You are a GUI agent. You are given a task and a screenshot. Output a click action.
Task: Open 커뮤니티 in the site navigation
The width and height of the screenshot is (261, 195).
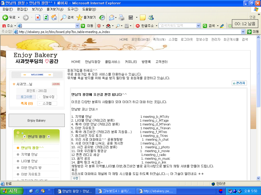(131, 62)
